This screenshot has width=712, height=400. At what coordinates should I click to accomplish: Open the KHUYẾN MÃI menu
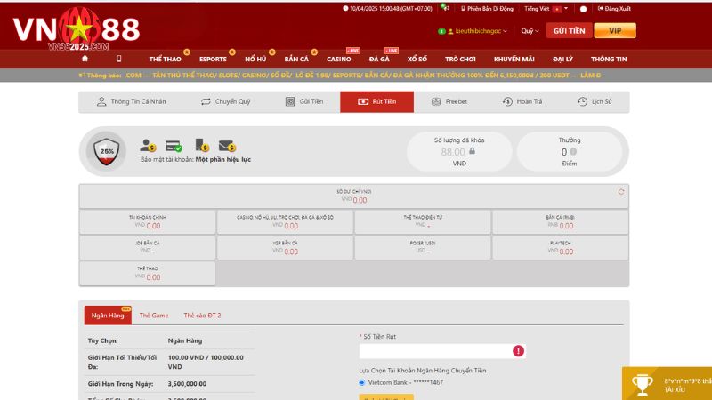point(514,59)
